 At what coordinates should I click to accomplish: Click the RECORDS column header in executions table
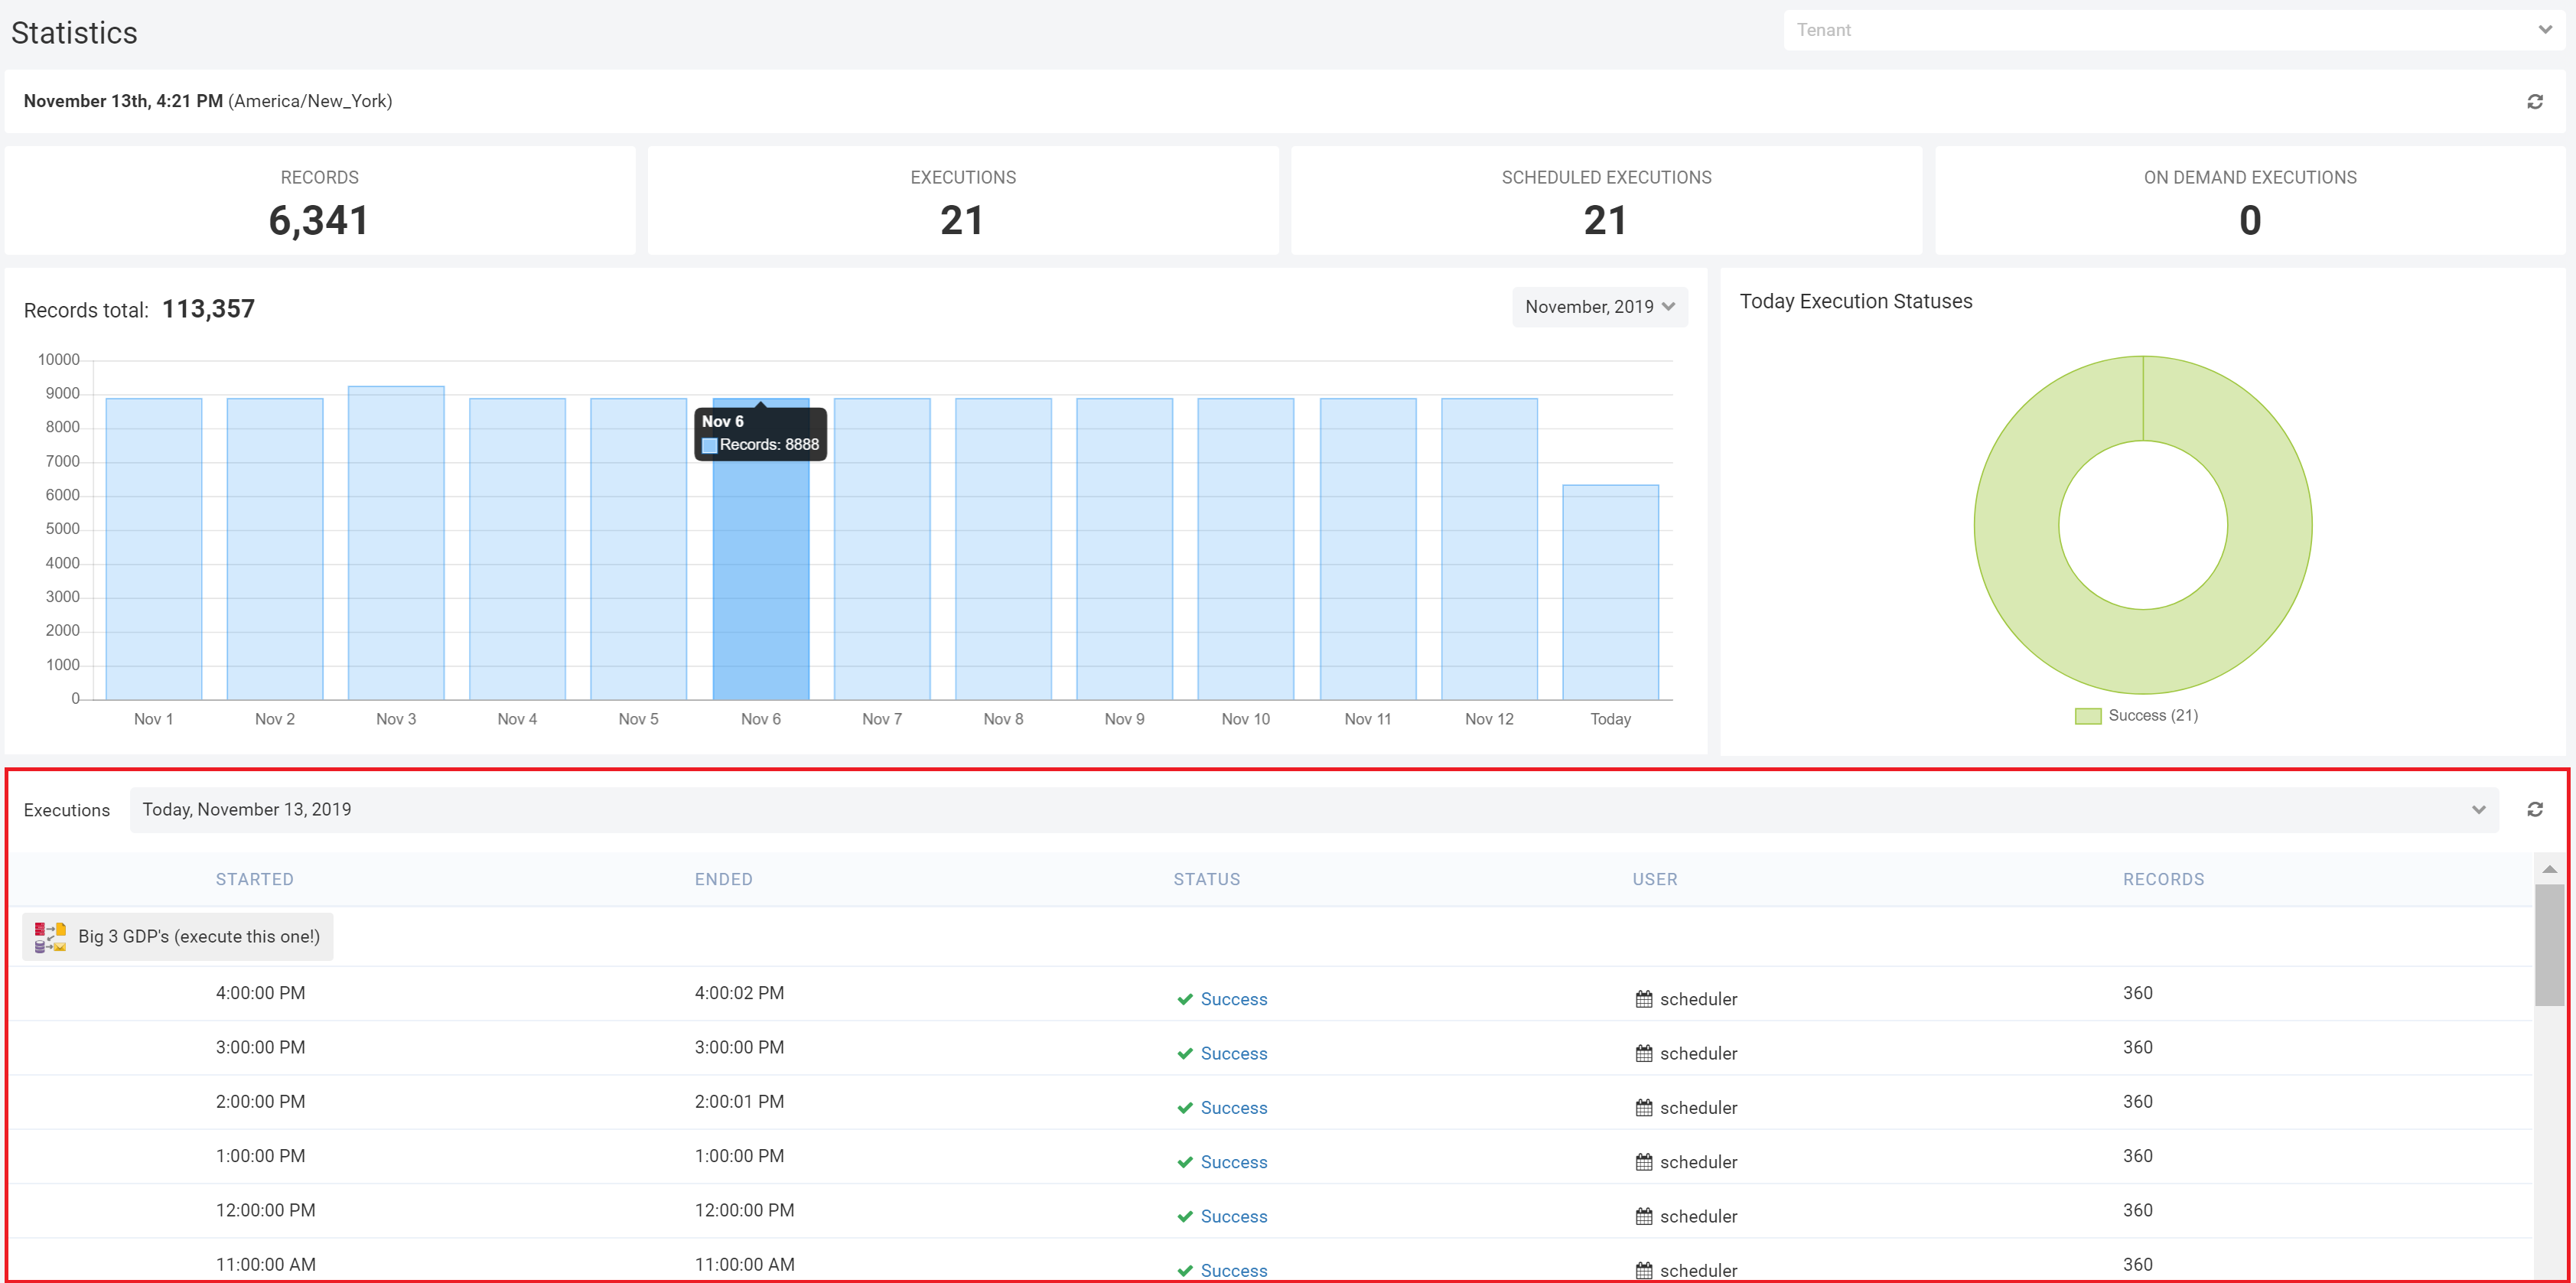pos(2163,879)
